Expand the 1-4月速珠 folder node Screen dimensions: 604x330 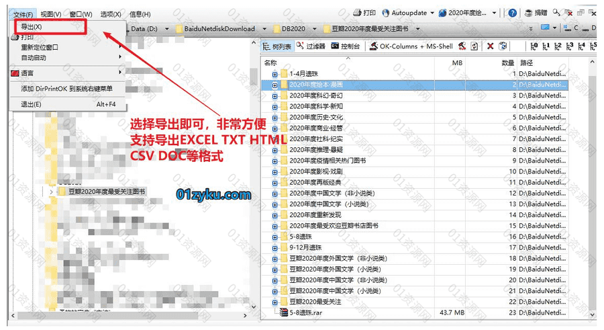274,74
